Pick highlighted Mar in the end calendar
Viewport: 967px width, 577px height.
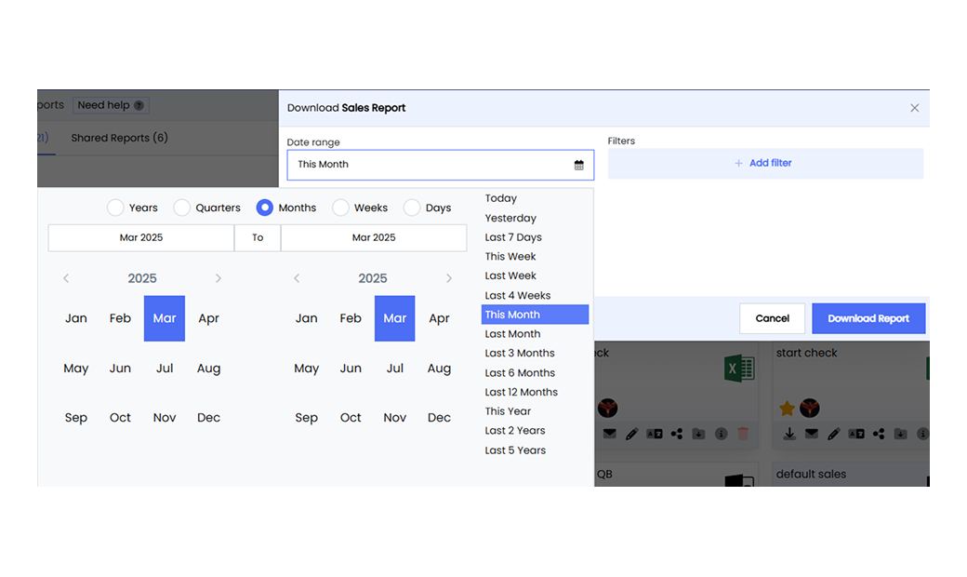tap(394, 318)
